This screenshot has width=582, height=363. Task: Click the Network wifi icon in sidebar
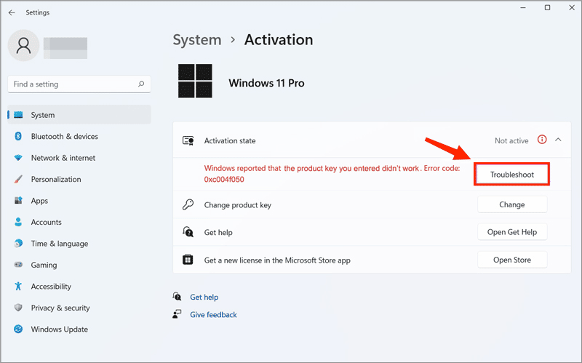point(18,158)
